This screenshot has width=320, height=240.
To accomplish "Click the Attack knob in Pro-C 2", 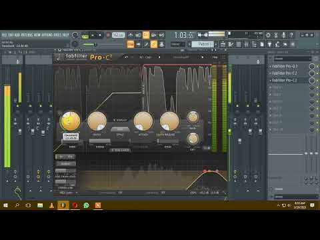I will (x=143, y=121).
